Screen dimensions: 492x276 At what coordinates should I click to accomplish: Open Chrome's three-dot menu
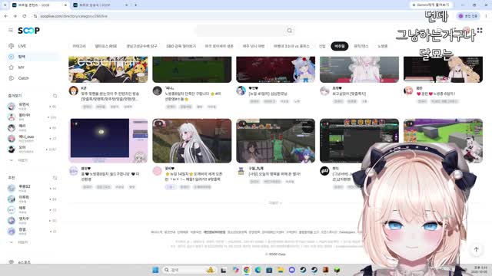486,16
